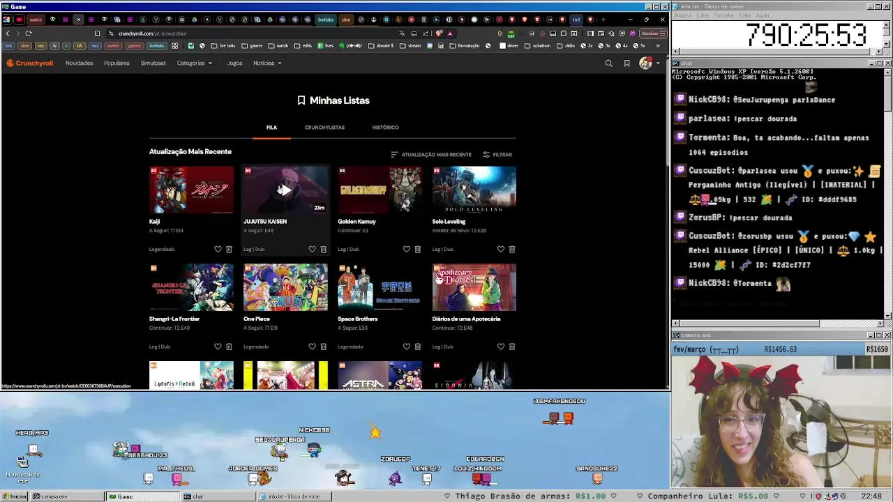Delete Diários de uma Apotecária from queue
This screenshot has height=502, width=893.
511,347
